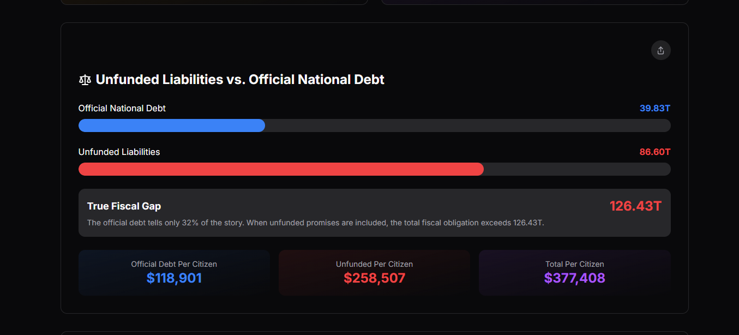Click the blue 39.83T debt value
Screen dimensions: 739x335
click(655, 108)
